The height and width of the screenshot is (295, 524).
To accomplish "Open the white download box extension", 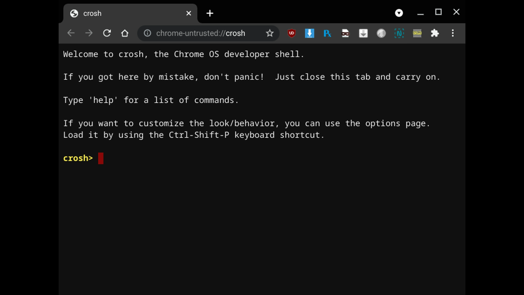I will pyautogui.click(x=363, y=33).
